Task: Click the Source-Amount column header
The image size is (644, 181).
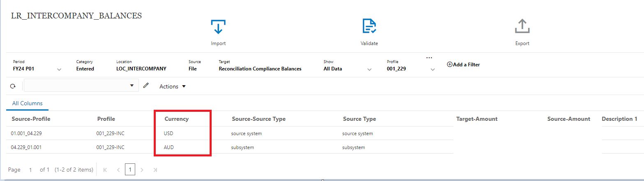Action: coord(569,119)
